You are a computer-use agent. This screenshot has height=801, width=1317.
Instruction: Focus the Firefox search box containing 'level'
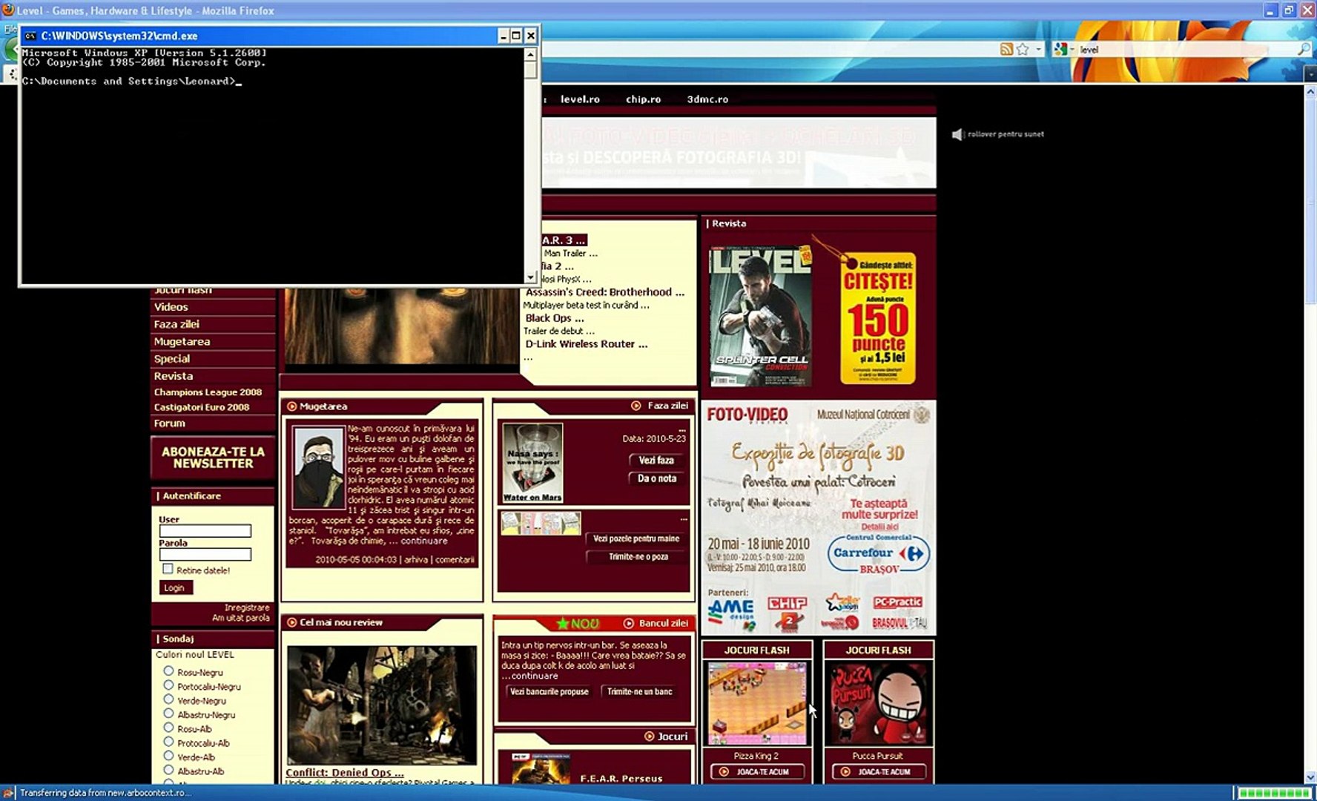1186,50
